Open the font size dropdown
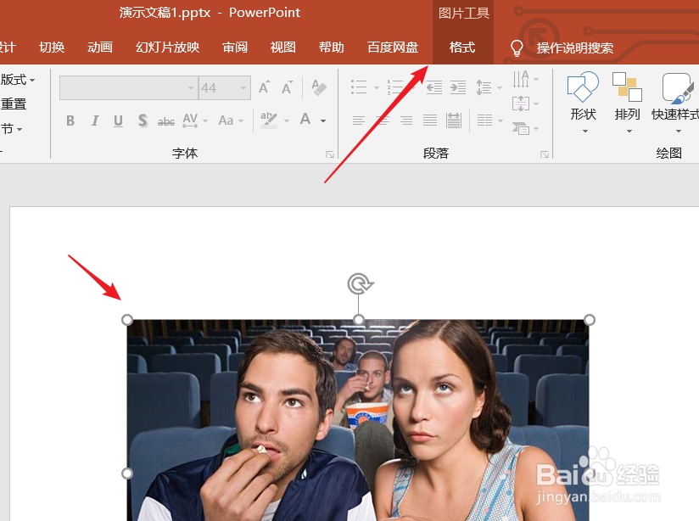This screenshot has height=521, width=699. (244, 87)
